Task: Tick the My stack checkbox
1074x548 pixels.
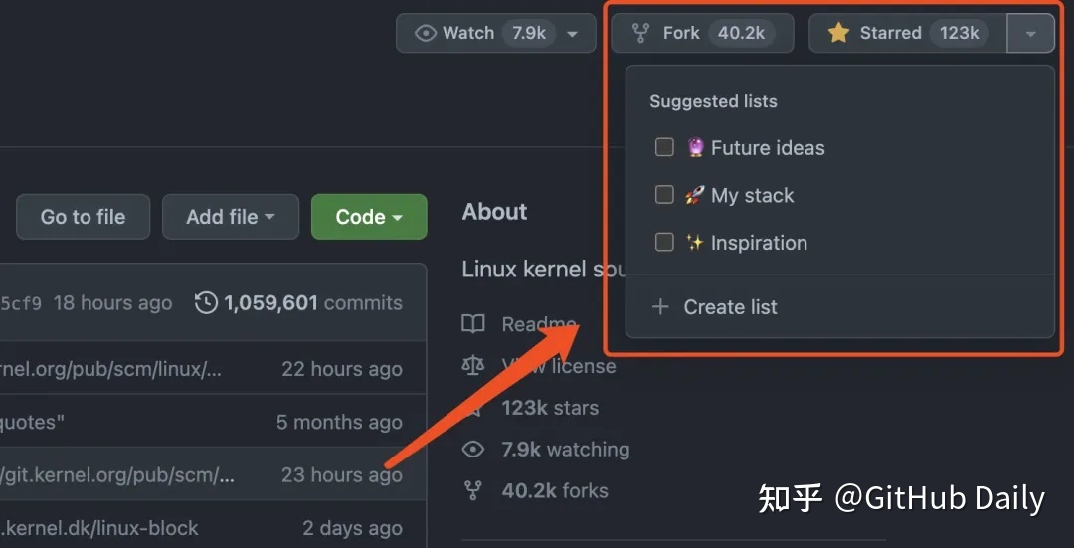Action: pos(664,195)
